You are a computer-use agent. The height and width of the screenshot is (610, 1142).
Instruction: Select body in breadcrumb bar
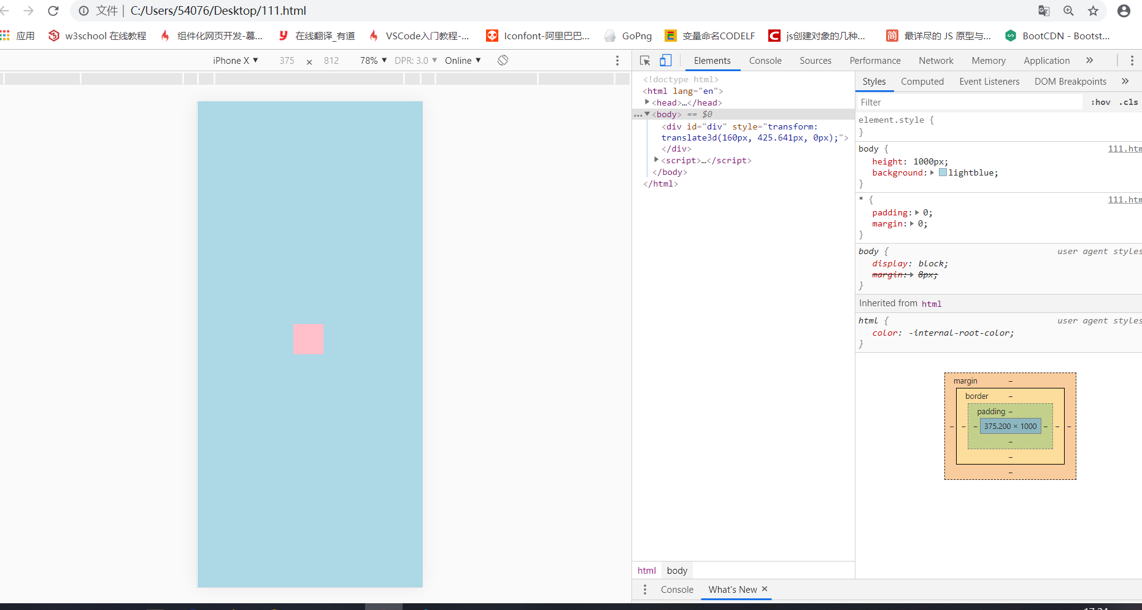677,571
